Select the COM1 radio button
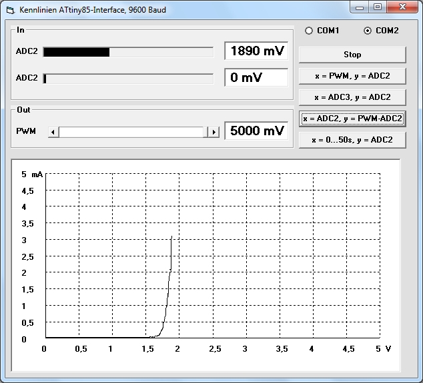 tap(309, 31)
